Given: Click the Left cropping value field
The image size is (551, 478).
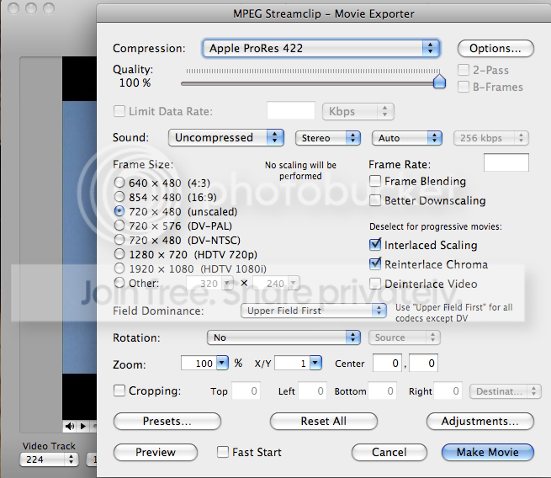Looking at the screenshot, I should coord(312,390).
